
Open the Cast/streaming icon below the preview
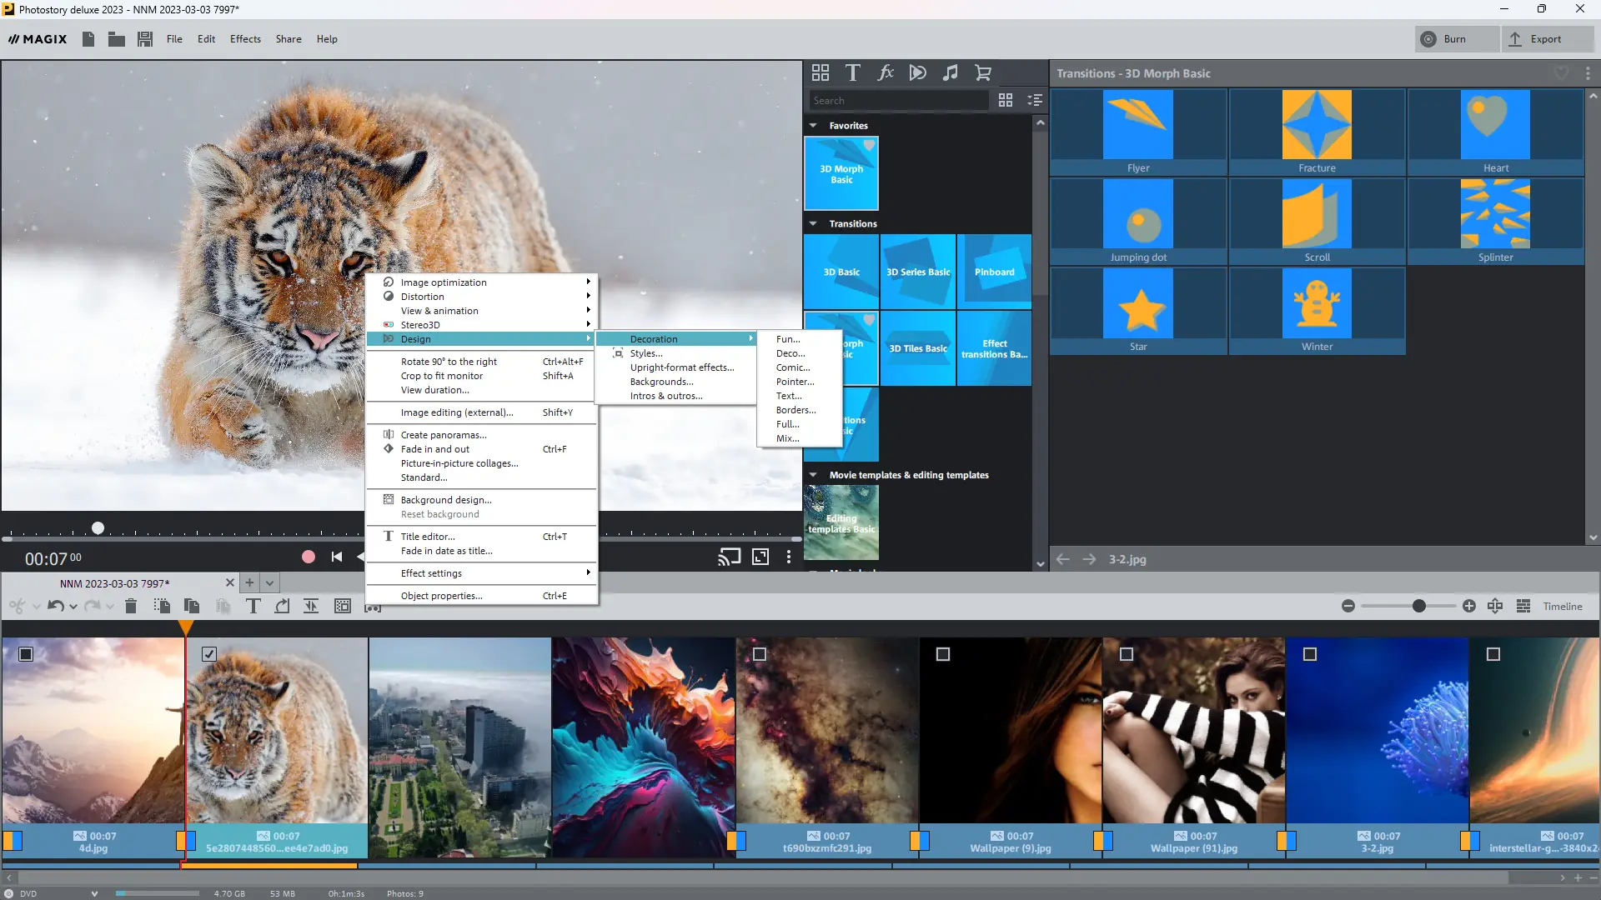coord(729,557)
